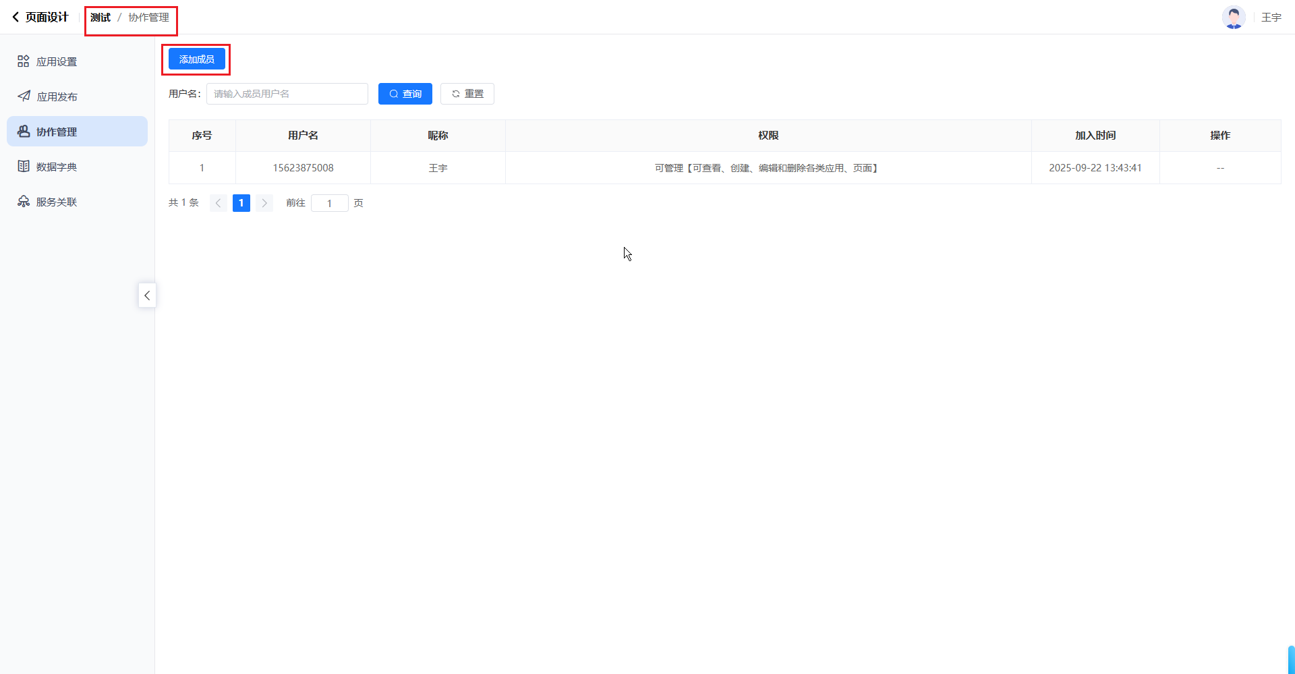Image resolution: width=1295 pixels, height=674 pixels.
Task: Collapse the left sidebar panel
Action: tap(147, 296)
